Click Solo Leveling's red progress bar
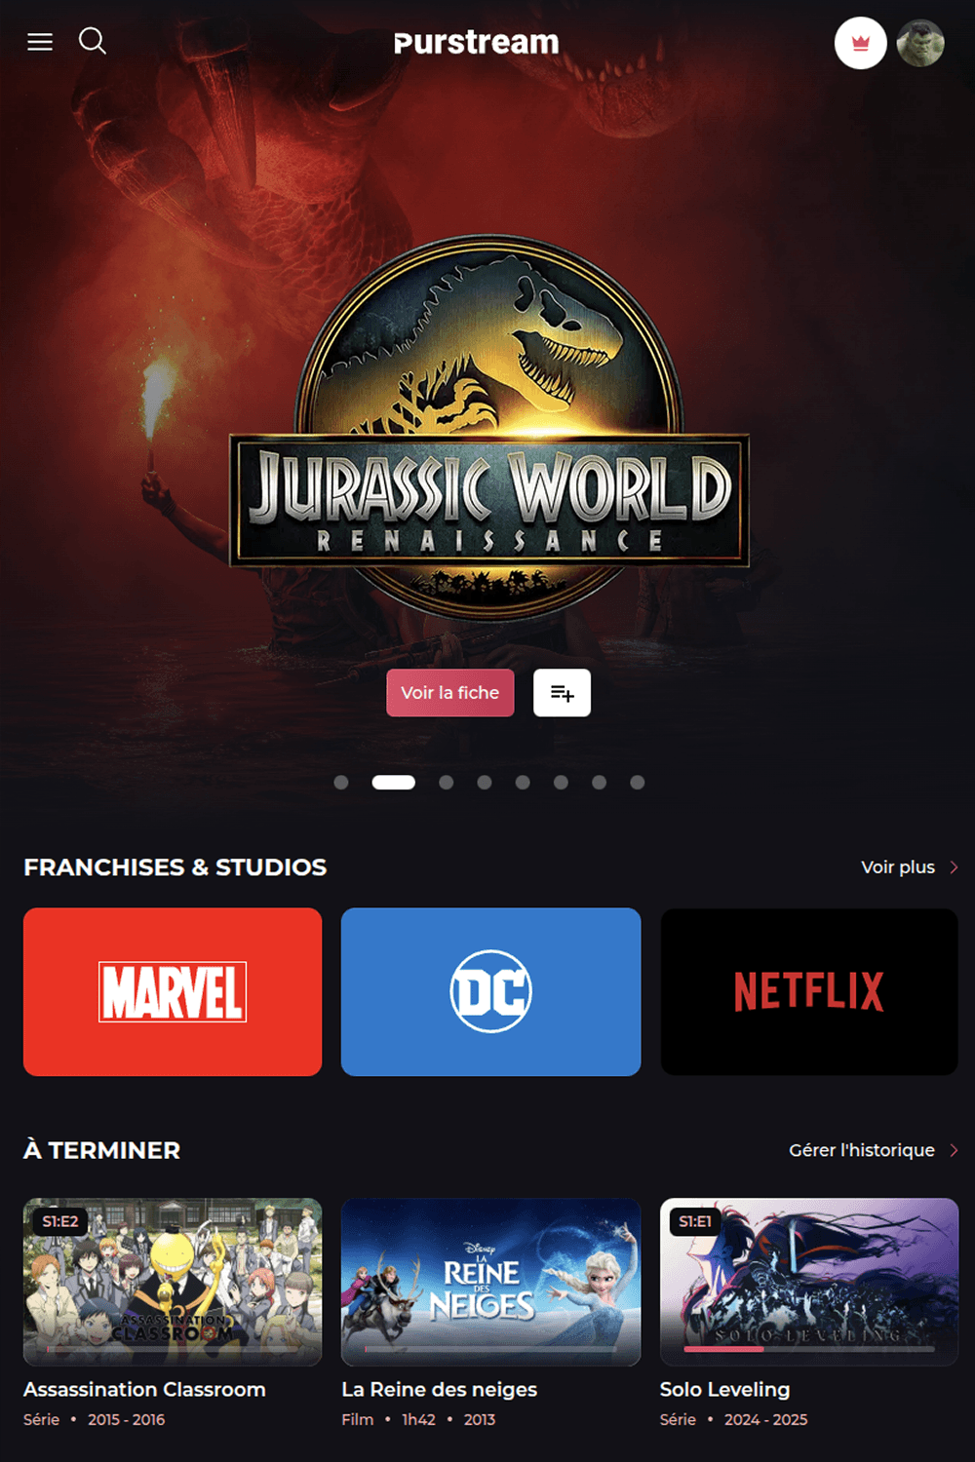The image size is (975, 1462). point(723,1349)
